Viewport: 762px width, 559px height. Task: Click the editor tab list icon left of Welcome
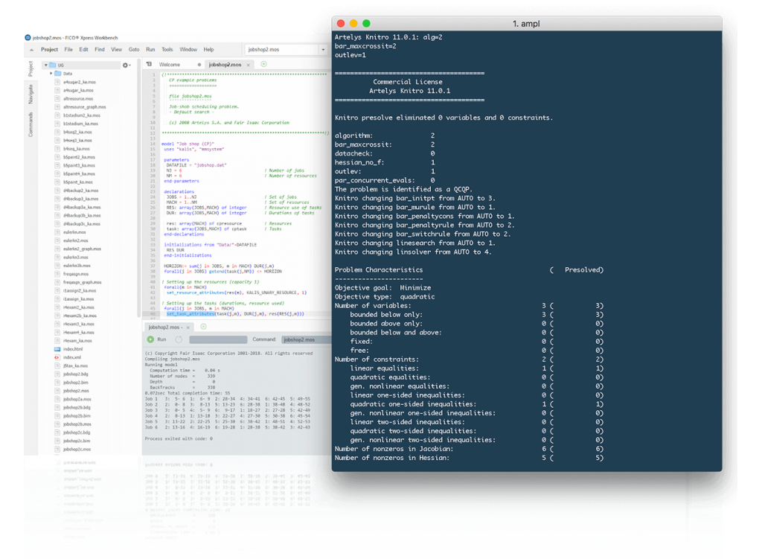(150, 65)
